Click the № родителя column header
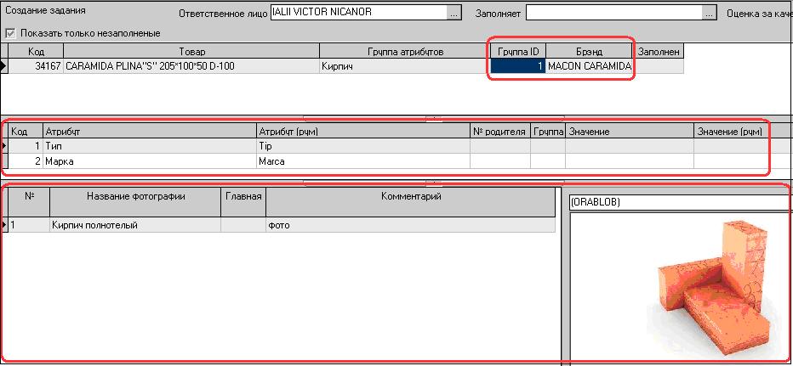Image resolution: width=793 pixels, height=366 pixels. 500,132
